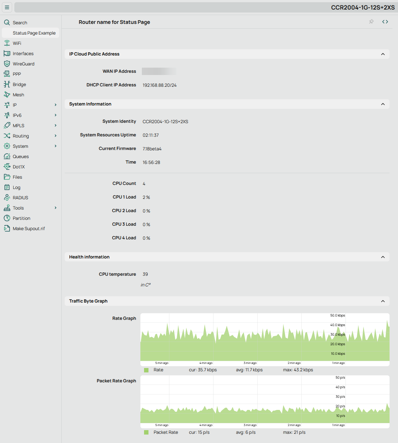Click the Make Supout.rif icon
Image resolution: width=398 pixels, height=443 pixels.
7,229
